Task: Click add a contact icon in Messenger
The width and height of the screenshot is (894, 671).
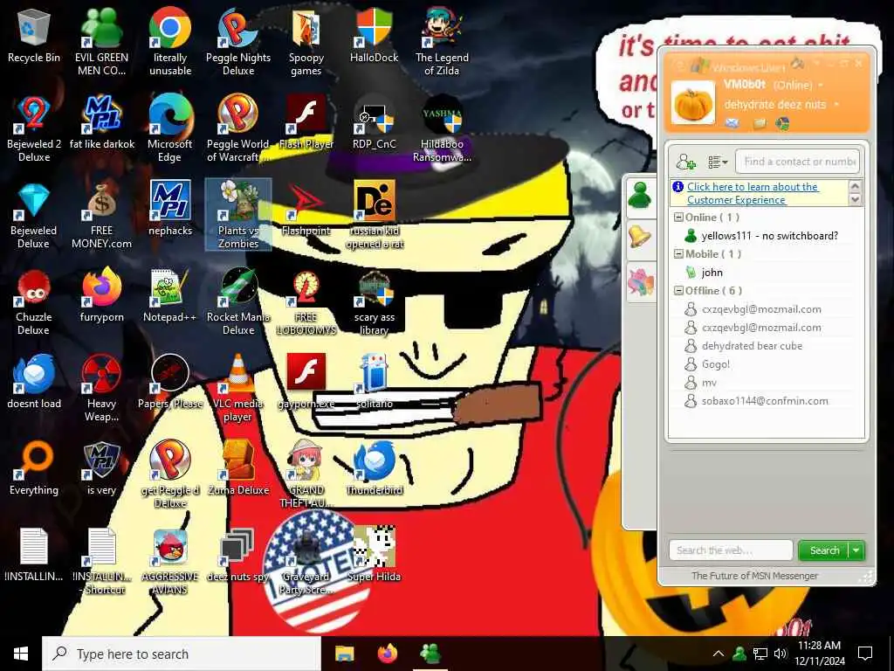Action: (x=686, y=162)
